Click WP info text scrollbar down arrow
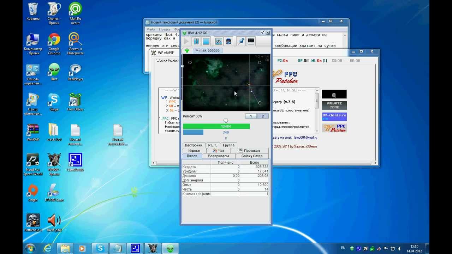 click(317, 131)
